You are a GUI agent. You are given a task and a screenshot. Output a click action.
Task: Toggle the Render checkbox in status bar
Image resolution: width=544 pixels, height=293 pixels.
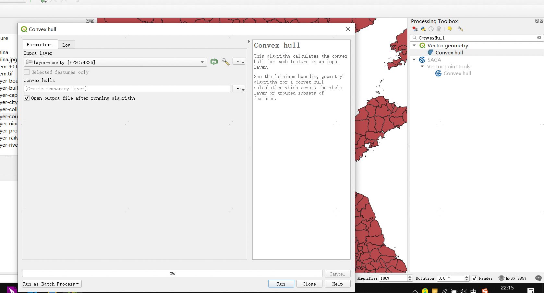(474, 278)
